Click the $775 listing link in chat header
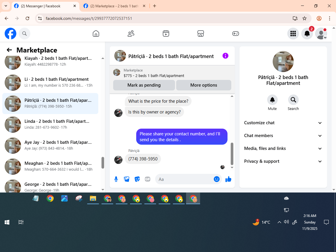336x252 pixels. (154, 76)
